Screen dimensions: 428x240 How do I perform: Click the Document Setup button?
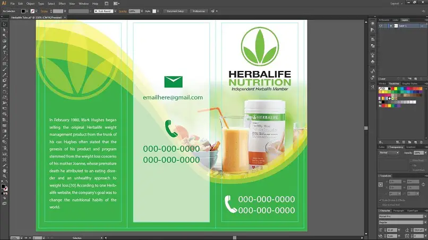point(175,11)
